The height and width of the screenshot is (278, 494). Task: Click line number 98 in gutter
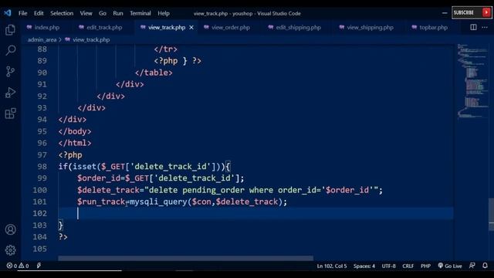[x=42, y=167]
